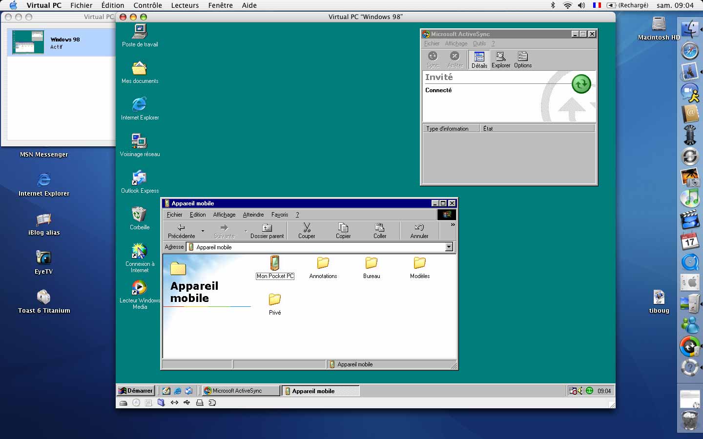
Task: Click the Wi-Fi icon in Mac menu bar
Action: coord(567,5)
